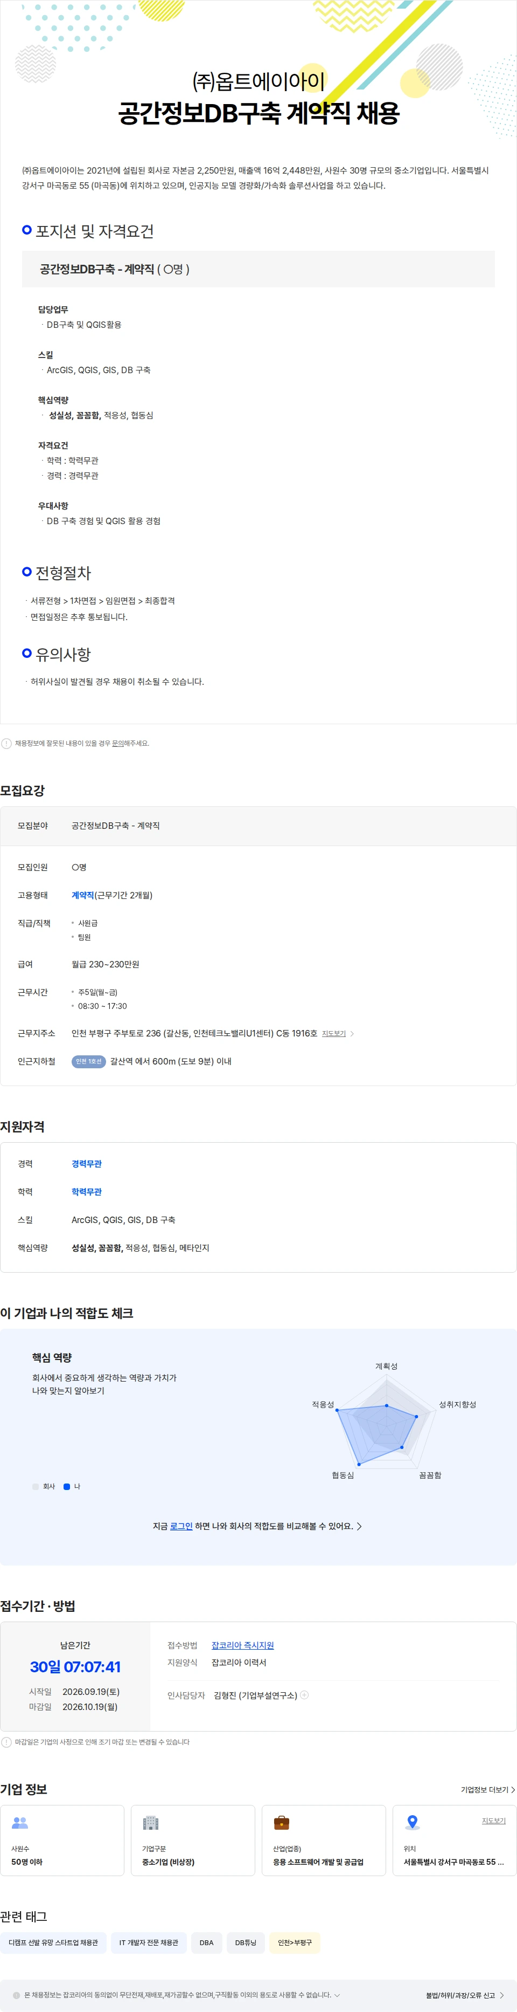Click the chevron after 비교해볼 수 있어요
This screenshot has height=2012, width=517.
click(359, 1526)
